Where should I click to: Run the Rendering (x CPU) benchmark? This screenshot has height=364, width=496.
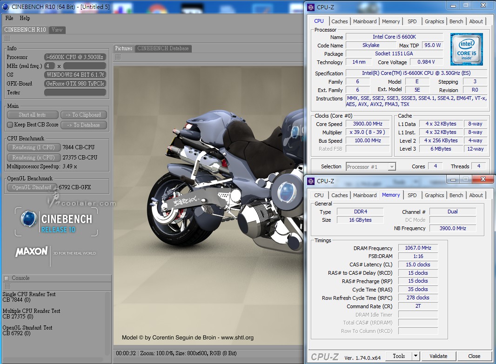click(x=34, y=157)
